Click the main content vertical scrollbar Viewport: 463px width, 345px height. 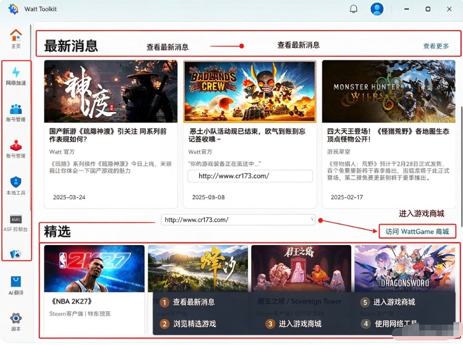(461, 165)
